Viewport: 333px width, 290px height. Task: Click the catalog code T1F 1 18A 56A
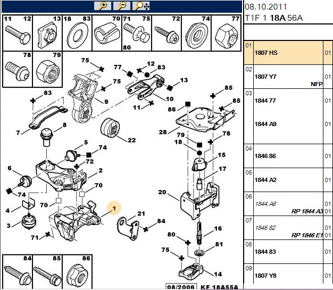coord(274,18)
